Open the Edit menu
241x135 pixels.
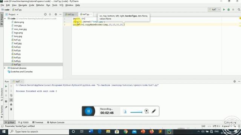8,5
